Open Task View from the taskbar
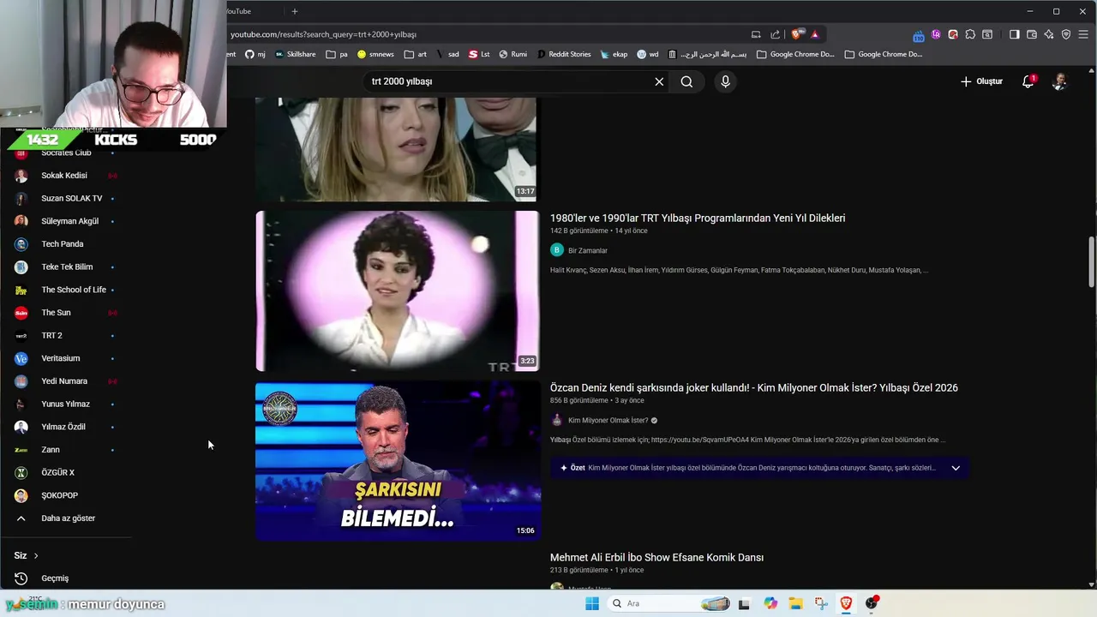The width and height of the screenshot is (1097, 617). 744,603
